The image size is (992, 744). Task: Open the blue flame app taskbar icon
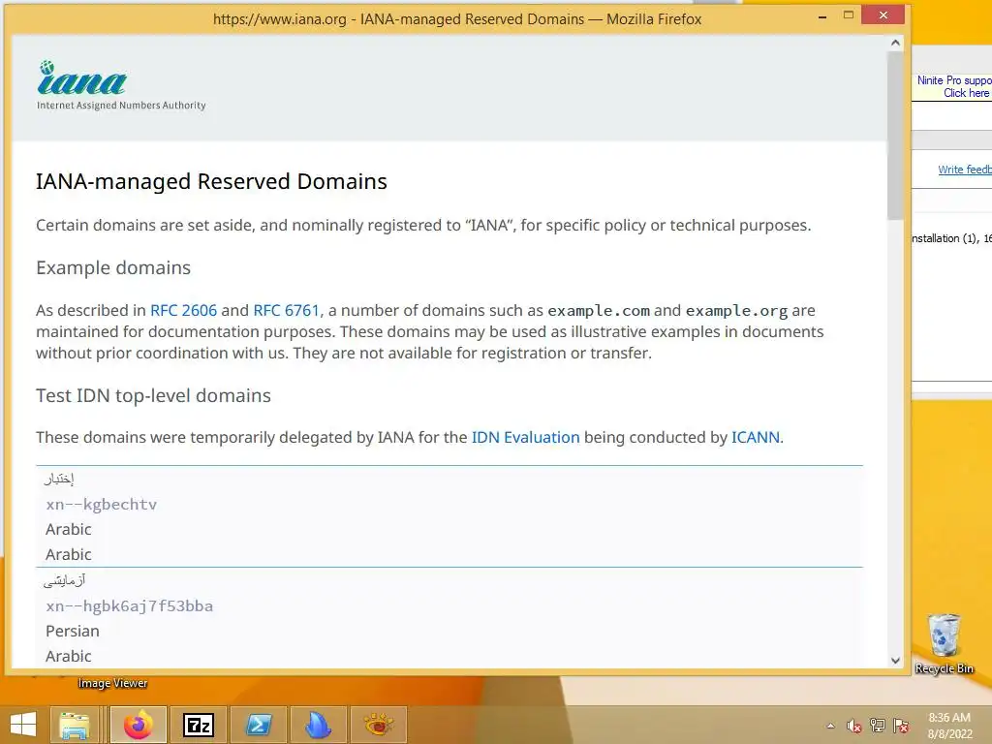pos(318,725)
